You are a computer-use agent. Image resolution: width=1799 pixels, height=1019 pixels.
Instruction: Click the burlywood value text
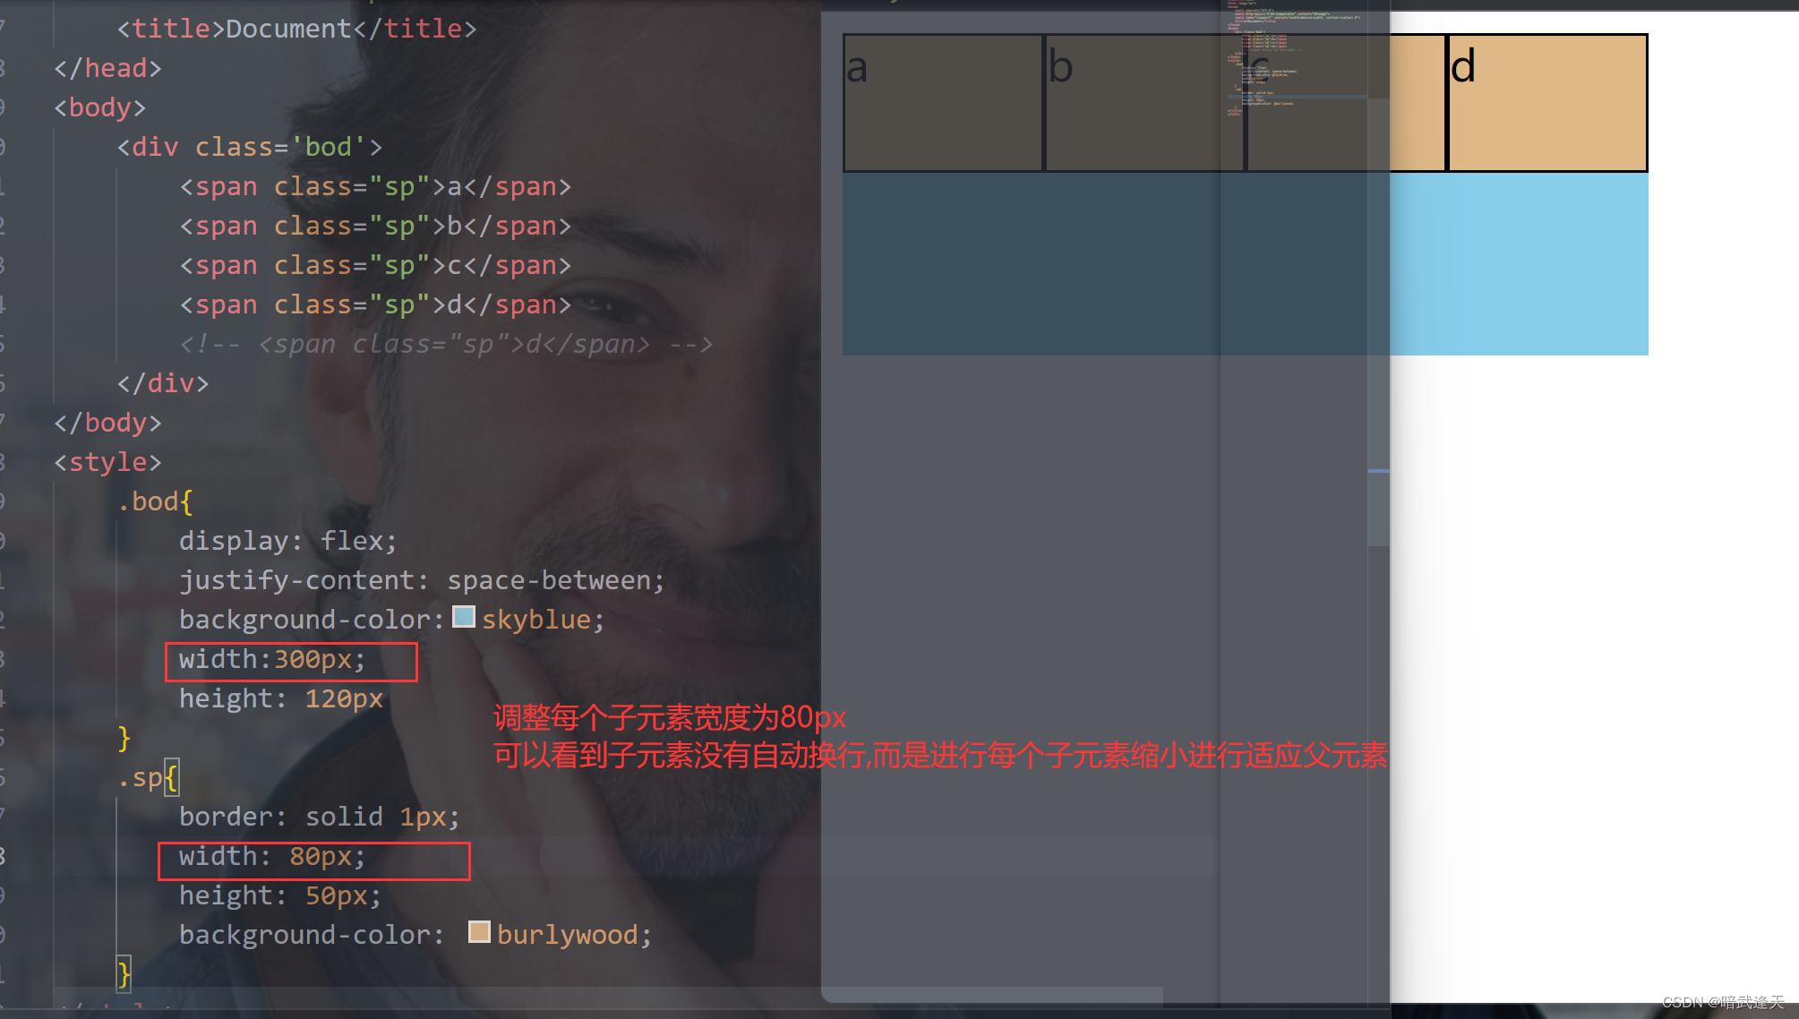click(x=568, y=935)
